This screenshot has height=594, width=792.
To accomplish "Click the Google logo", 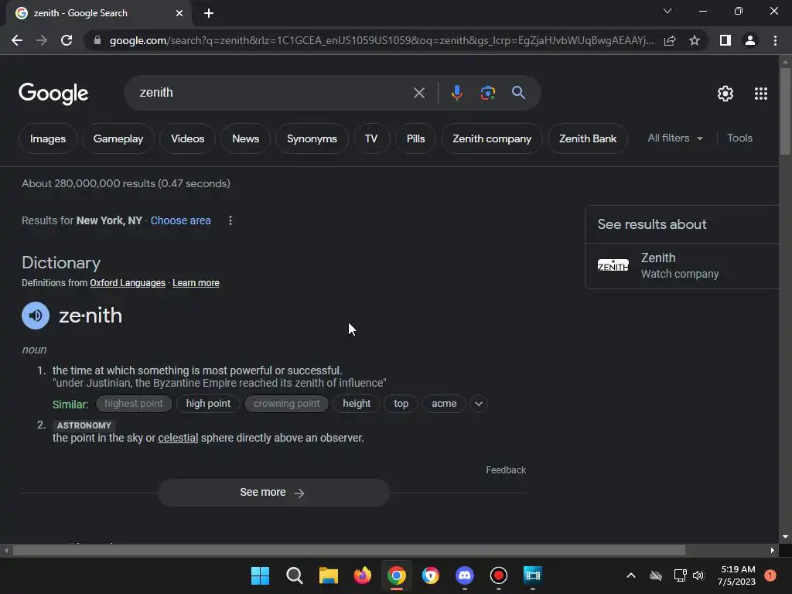I will click(x=53, y=94).
